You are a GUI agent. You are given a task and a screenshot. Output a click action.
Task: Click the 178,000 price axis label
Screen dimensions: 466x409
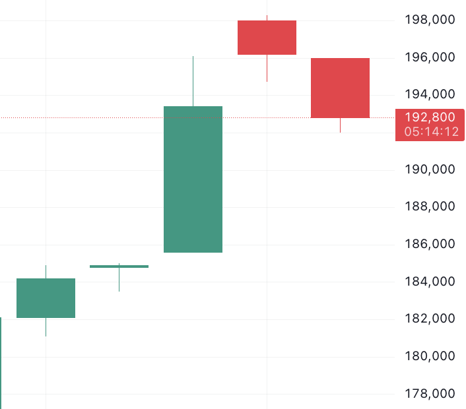(x=430, y=394)
